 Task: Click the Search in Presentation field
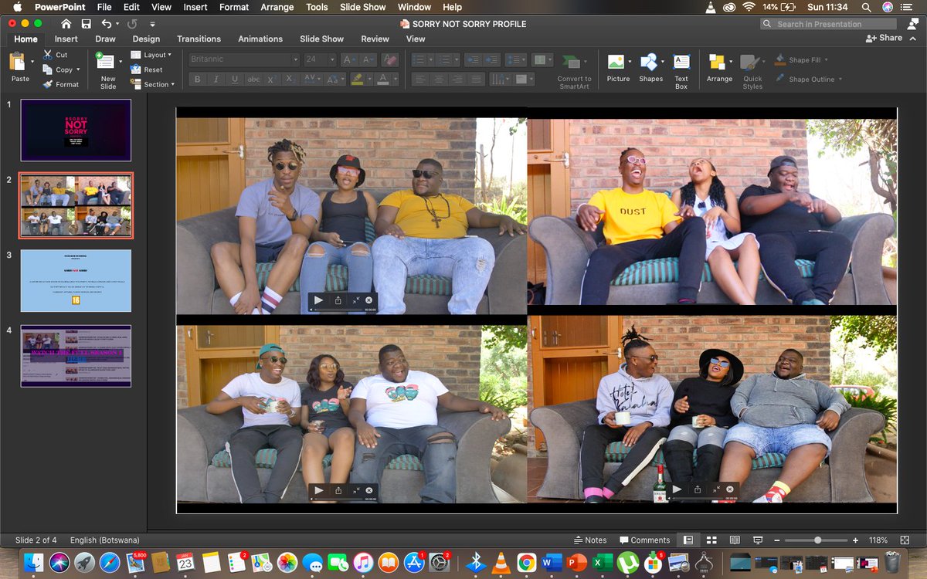828,24
